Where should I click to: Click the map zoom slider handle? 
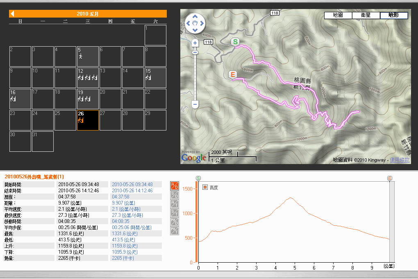[x=195, y=52]
